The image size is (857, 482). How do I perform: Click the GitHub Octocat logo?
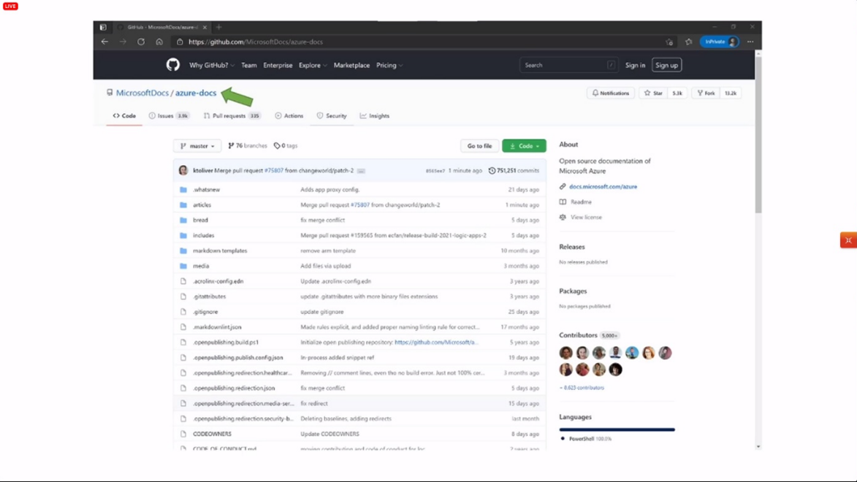point(173,65)
